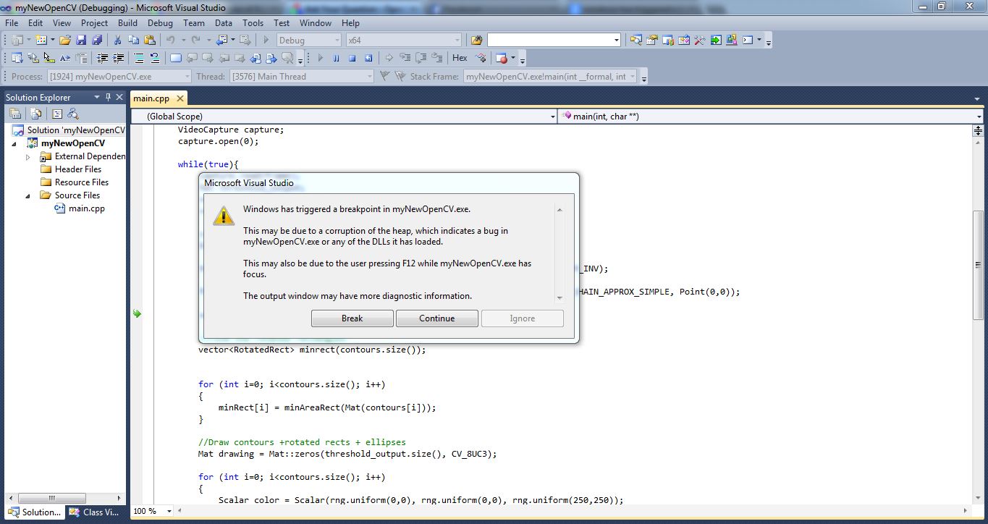Screen dimensions: 988x524
Task: Click the Step Over icon
Action: tap(421, 58)
